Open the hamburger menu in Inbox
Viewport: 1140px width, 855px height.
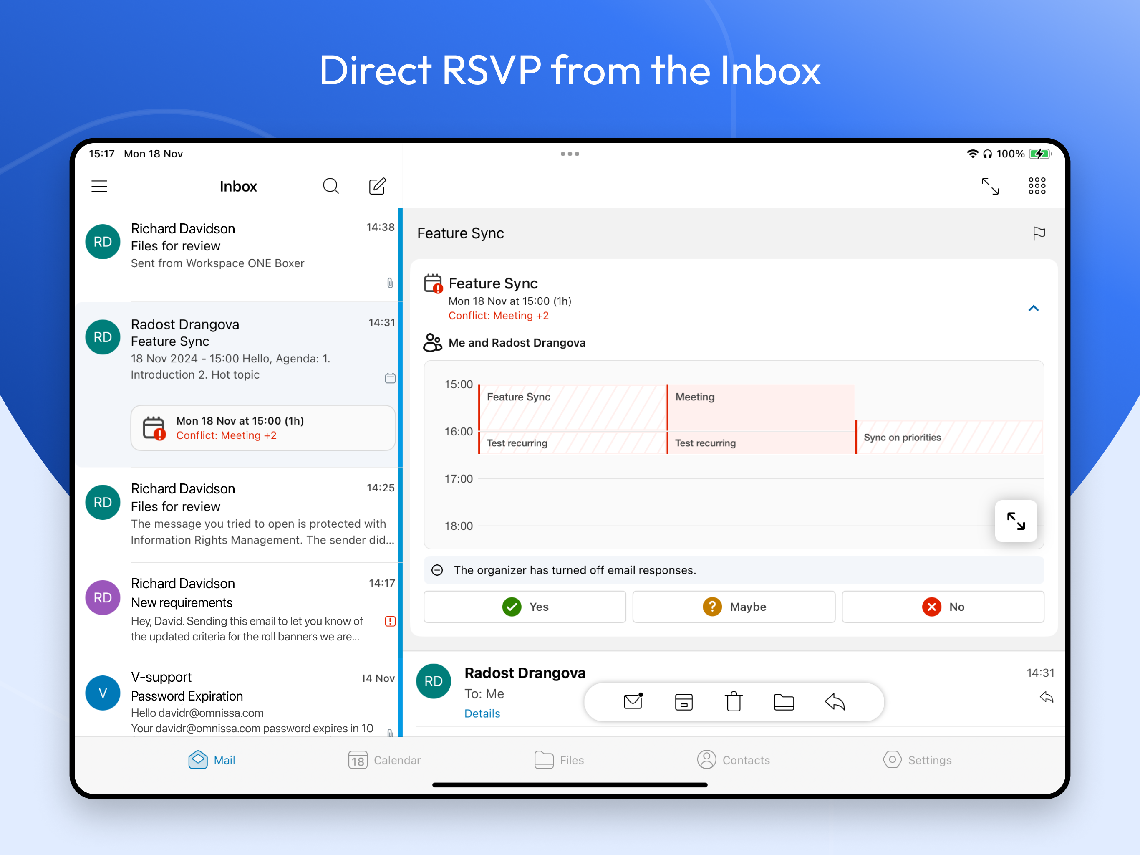click(x=99, y=186)
